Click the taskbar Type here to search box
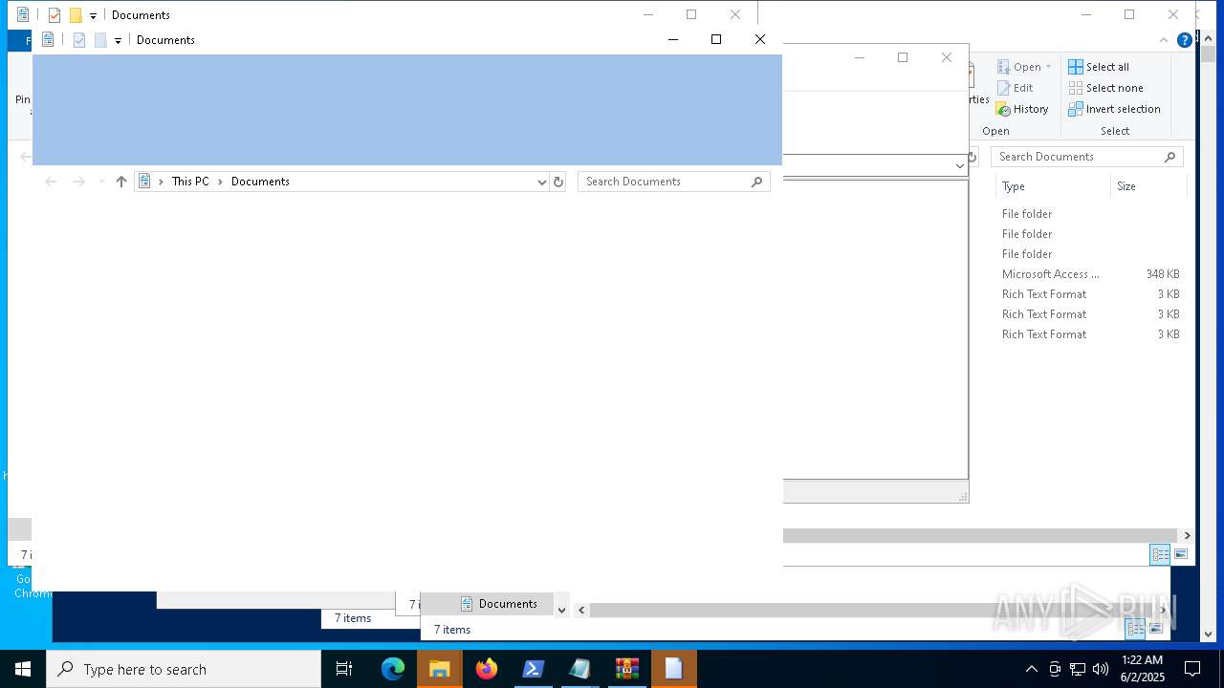Screen dimensions: 1224x688 click(x=184, y=669)
